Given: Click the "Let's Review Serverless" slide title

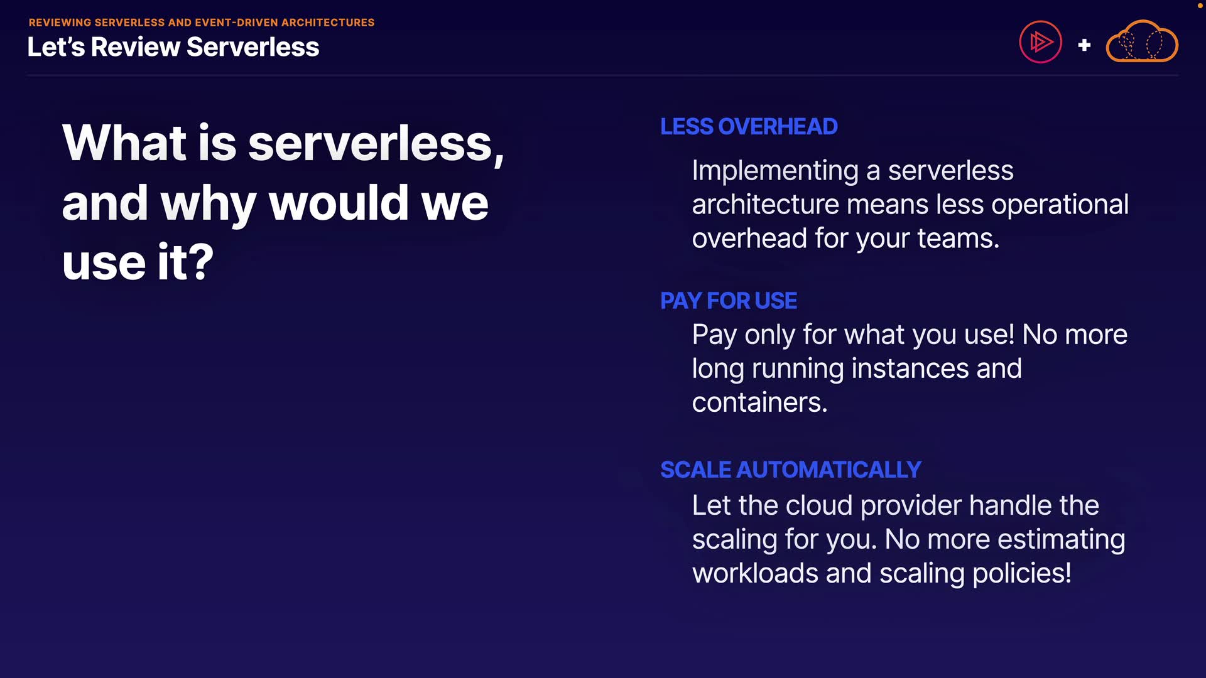Looking at the screenshot, I should click(173, 47).
